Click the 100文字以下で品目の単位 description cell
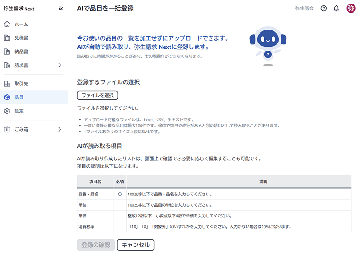Viewport: 358px width, 255px height. (239, 205)
